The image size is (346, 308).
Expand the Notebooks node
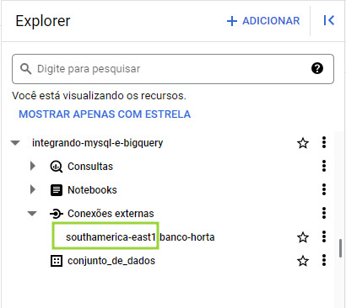click(x=33, y=189)
